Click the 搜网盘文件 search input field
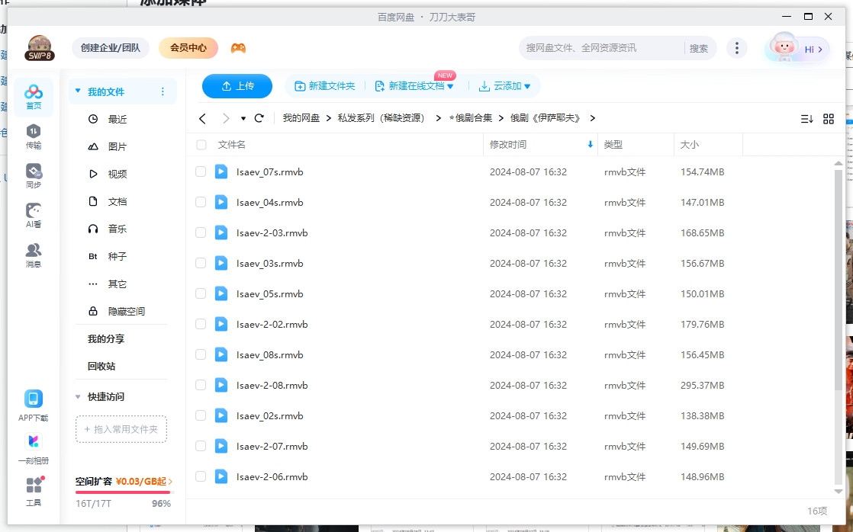 [x=603, y=47]
